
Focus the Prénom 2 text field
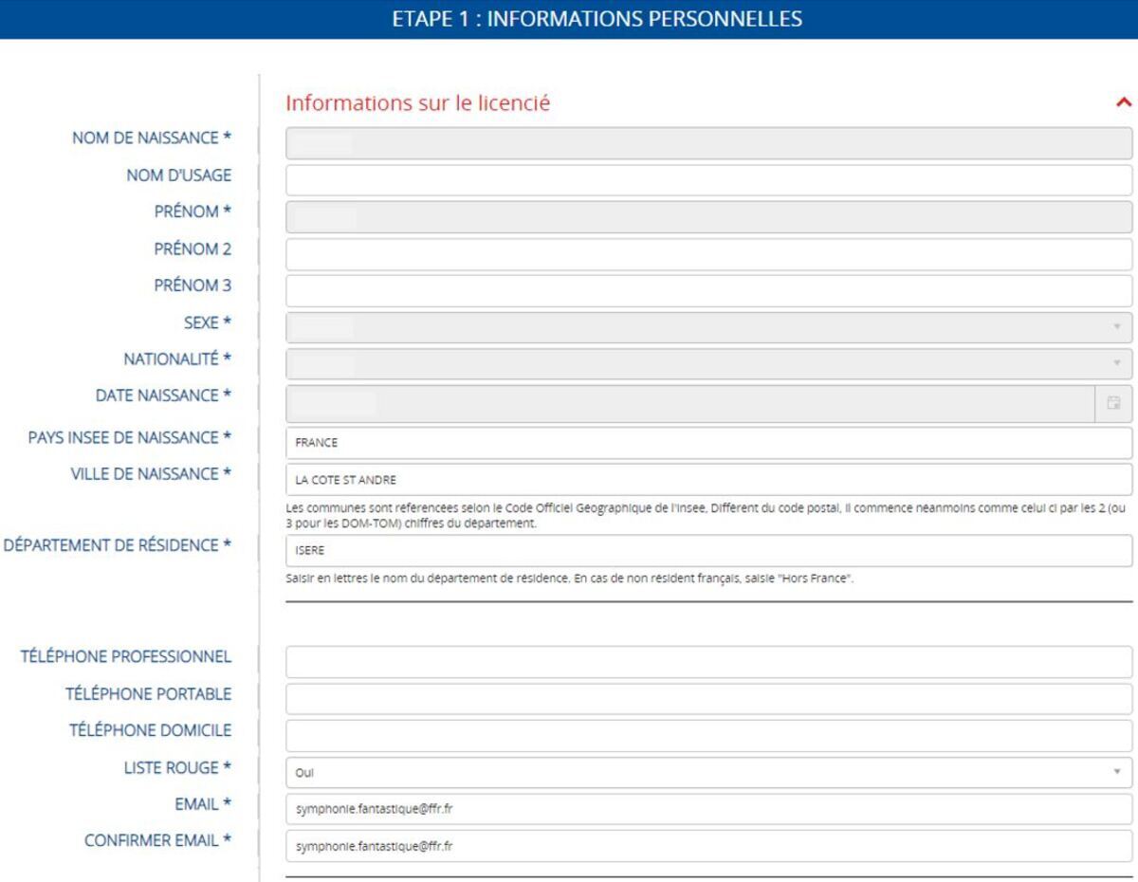[708, 254]
